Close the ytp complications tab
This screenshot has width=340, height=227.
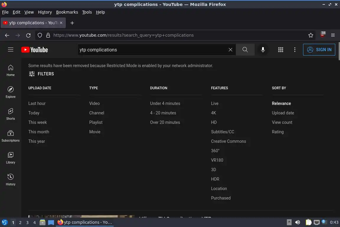[x=61, y=23]
